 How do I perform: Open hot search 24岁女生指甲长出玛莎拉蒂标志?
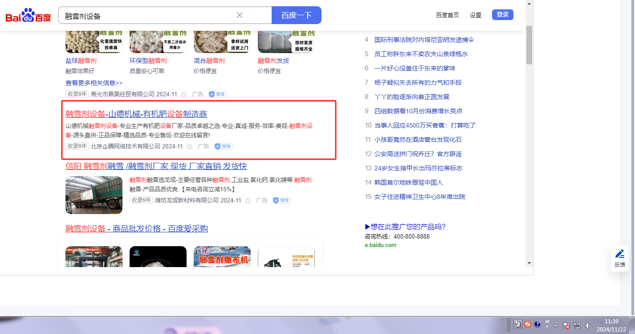tap(419, 168)
